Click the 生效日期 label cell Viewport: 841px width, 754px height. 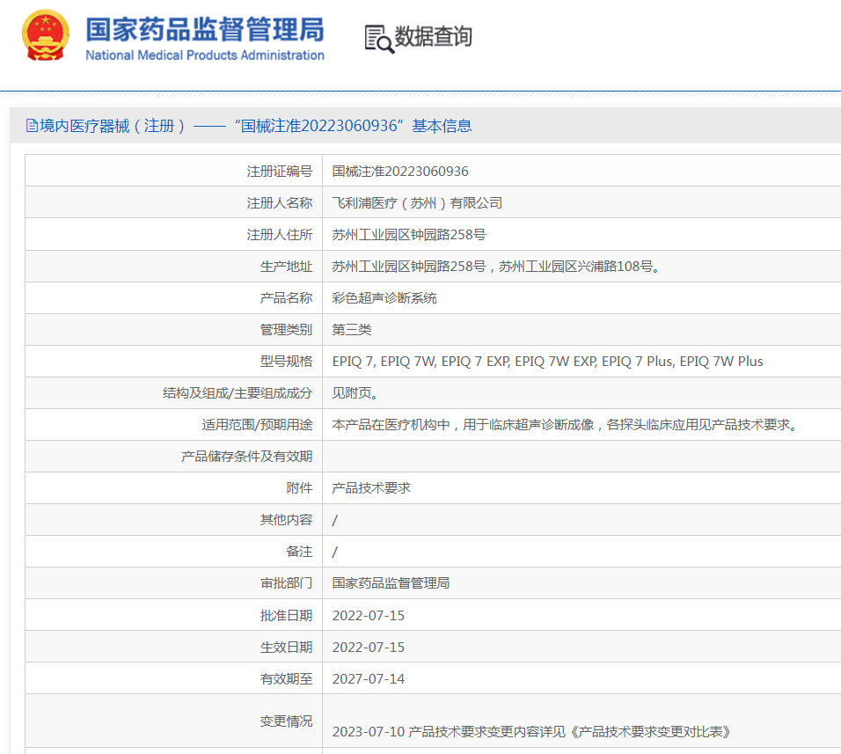[174, 646]
